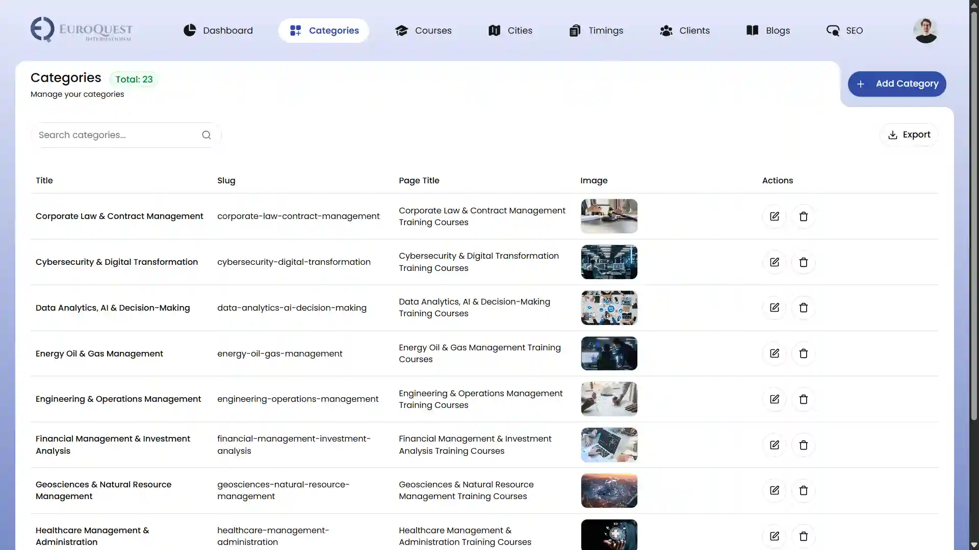Click the EuroQuest International logo
Viewport: 979px width, 550px height.
coord(82,30)
